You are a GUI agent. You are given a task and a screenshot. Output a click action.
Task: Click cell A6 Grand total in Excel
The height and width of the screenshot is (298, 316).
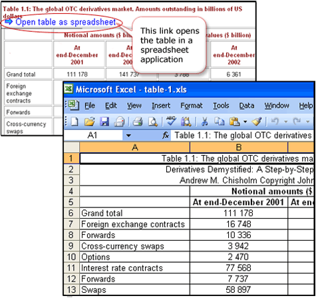[134, 213]
